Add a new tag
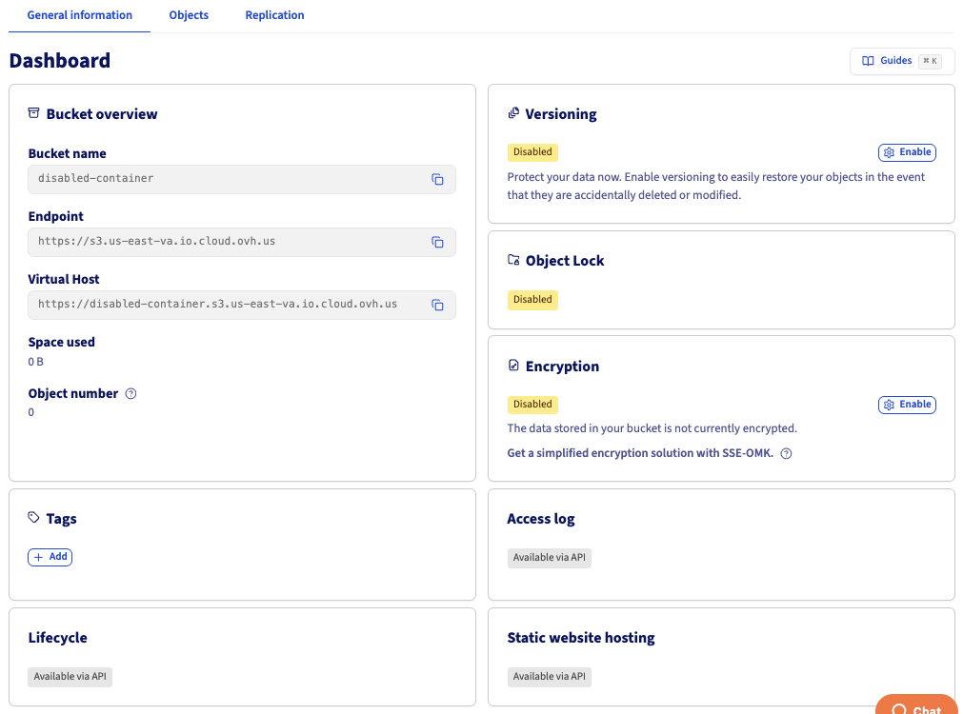Screen dimensions: 963x714 tap(50, 557)
